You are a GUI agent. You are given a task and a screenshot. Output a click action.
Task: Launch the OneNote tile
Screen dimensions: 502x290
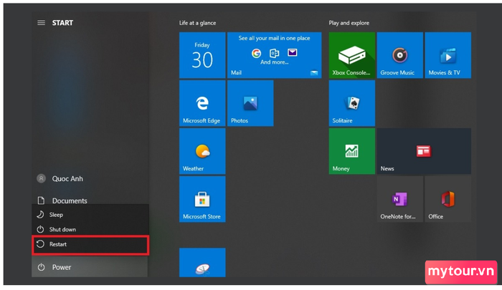[400, 199]
